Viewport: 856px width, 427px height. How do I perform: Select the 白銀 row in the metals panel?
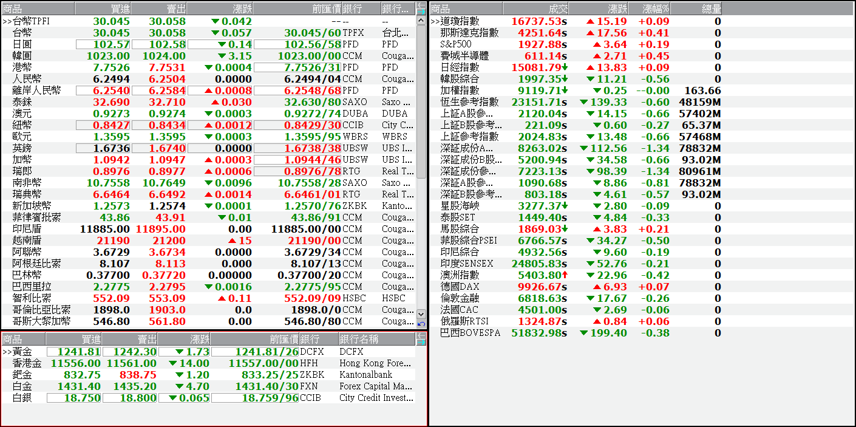(208, 398)
